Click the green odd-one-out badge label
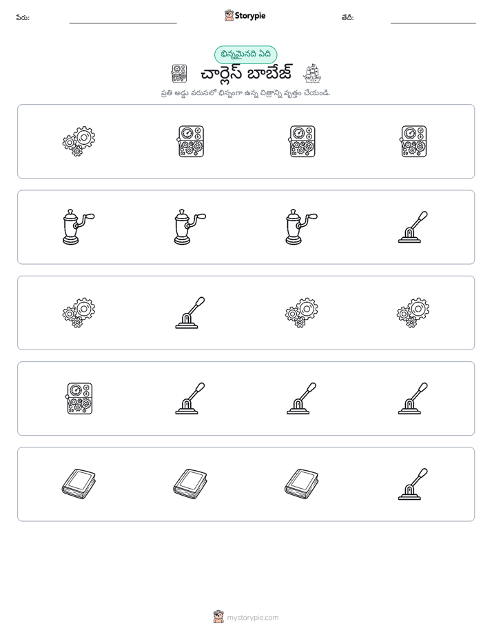 245,54
